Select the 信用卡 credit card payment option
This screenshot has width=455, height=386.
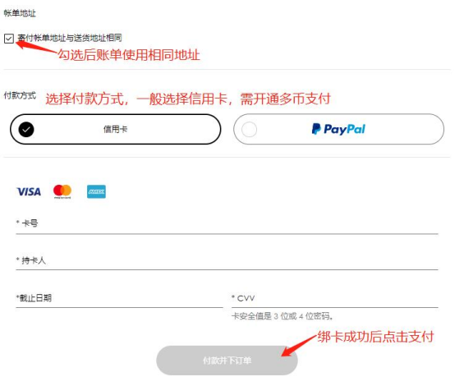point(116,129)
